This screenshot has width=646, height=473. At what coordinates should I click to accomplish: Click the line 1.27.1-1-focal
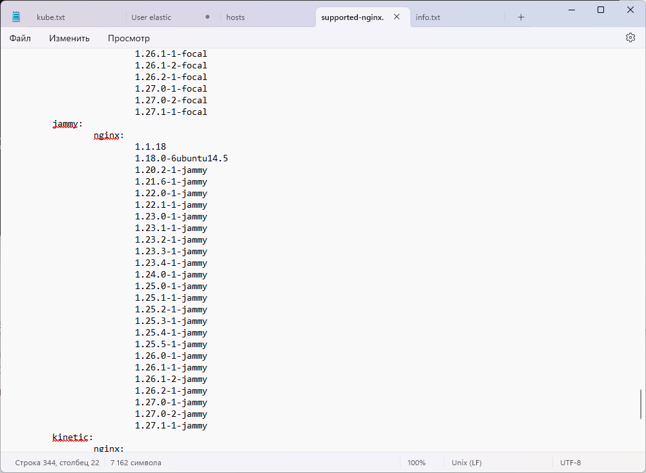[x=171, y=112]
